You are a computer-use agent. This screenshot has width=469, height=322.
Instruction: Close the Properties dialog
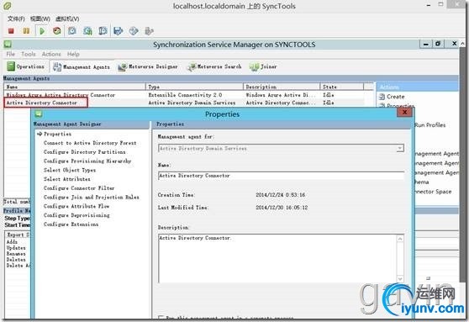tap(404, 112)
